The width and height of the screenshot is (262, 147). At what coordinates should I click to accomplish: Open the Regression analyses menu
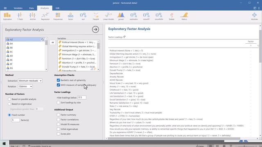pos(45,16)
